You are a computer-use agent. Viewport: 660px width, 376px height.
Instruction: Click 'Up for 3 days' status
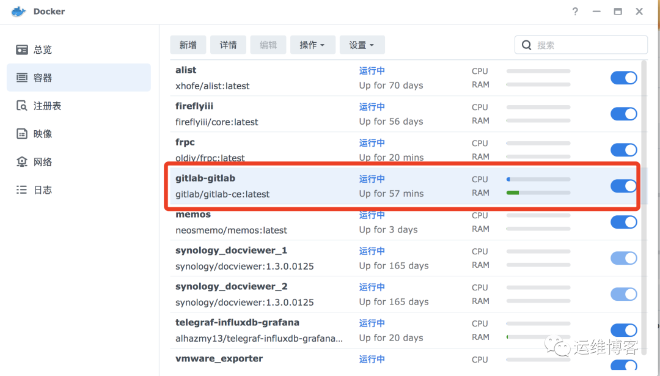[x=389, y=230]
